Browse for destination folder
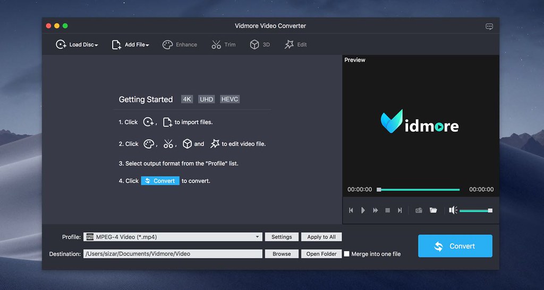544x290 pixels. tap(282, 253)
